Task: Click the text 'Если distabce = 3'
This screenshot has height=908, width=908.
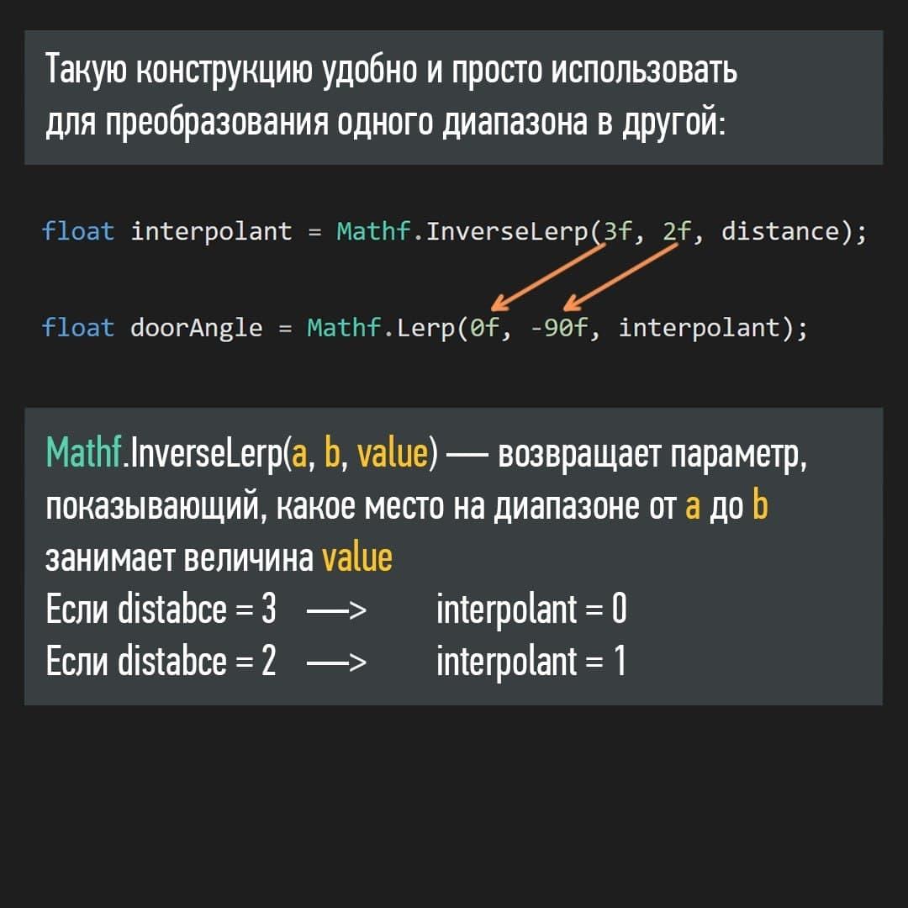Action: (x=161, y=610)
